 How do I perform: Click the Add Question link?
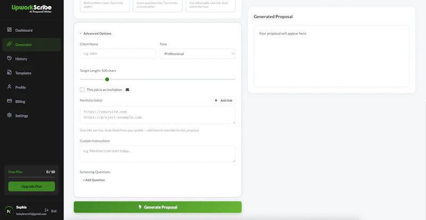(94, 180)
